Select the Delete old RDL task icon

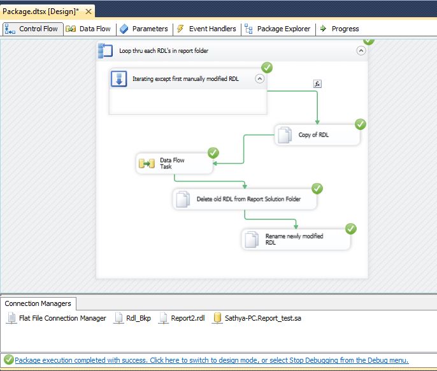(183, 199)
